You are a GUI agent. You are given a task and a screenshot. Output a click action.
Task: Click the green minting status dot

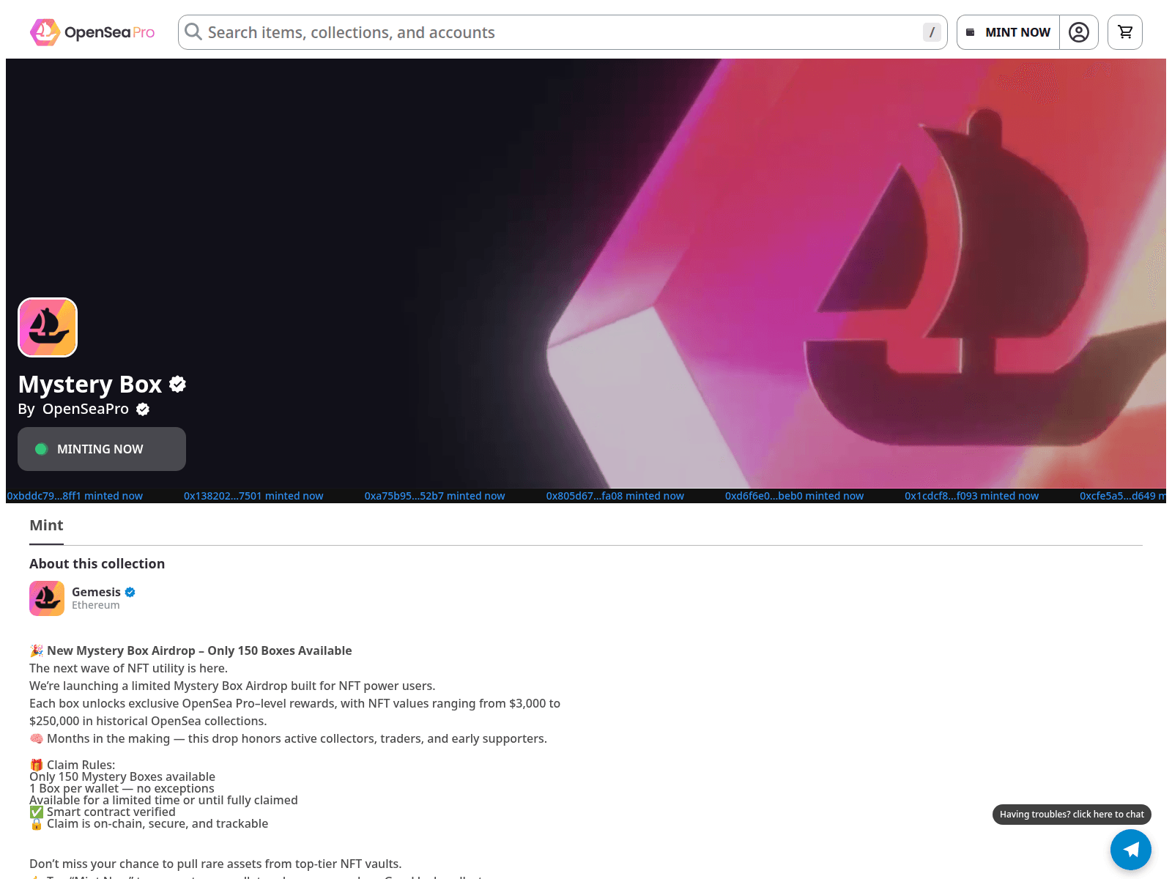[42, 448]
